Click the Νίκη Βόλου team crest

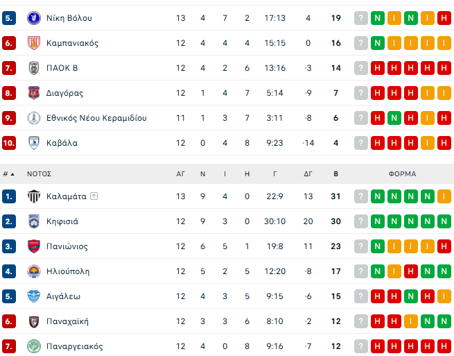coord(33,18)
